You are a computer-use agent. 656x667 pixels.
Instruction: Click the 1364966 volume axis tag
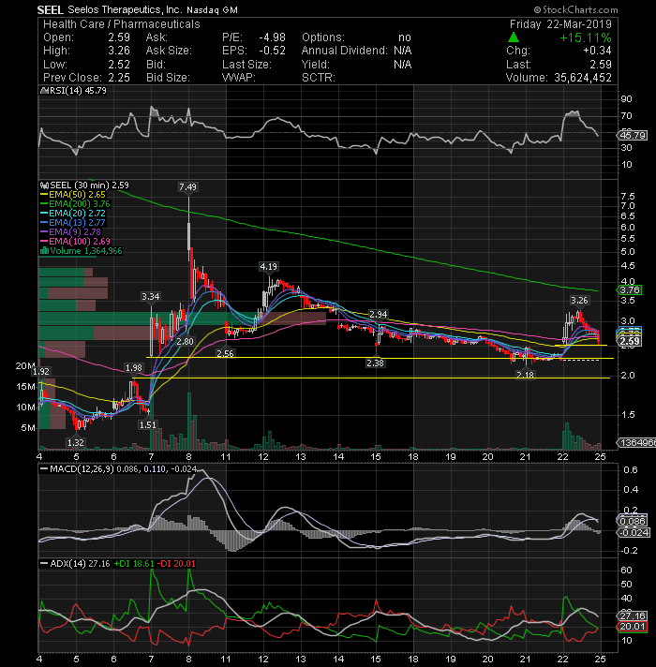pos(636,443)
